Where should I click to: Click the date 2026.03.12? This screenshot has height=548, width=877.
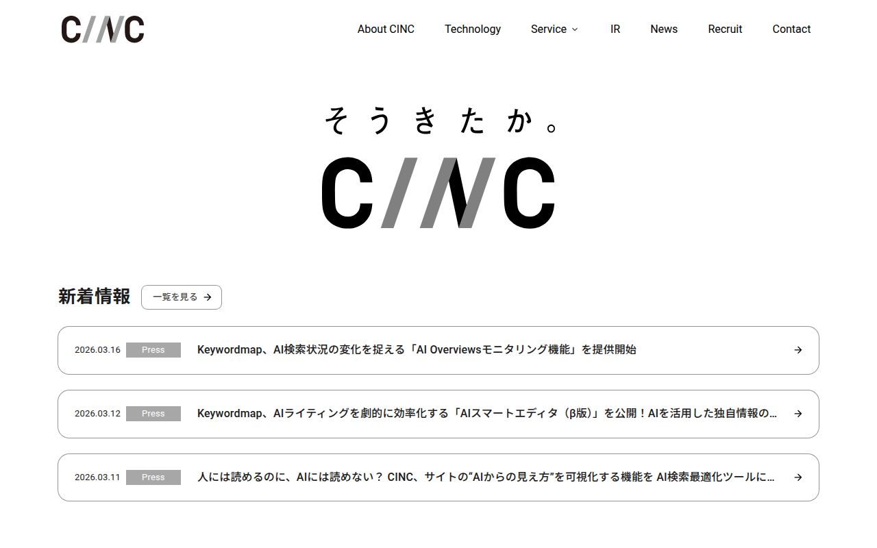97,414
